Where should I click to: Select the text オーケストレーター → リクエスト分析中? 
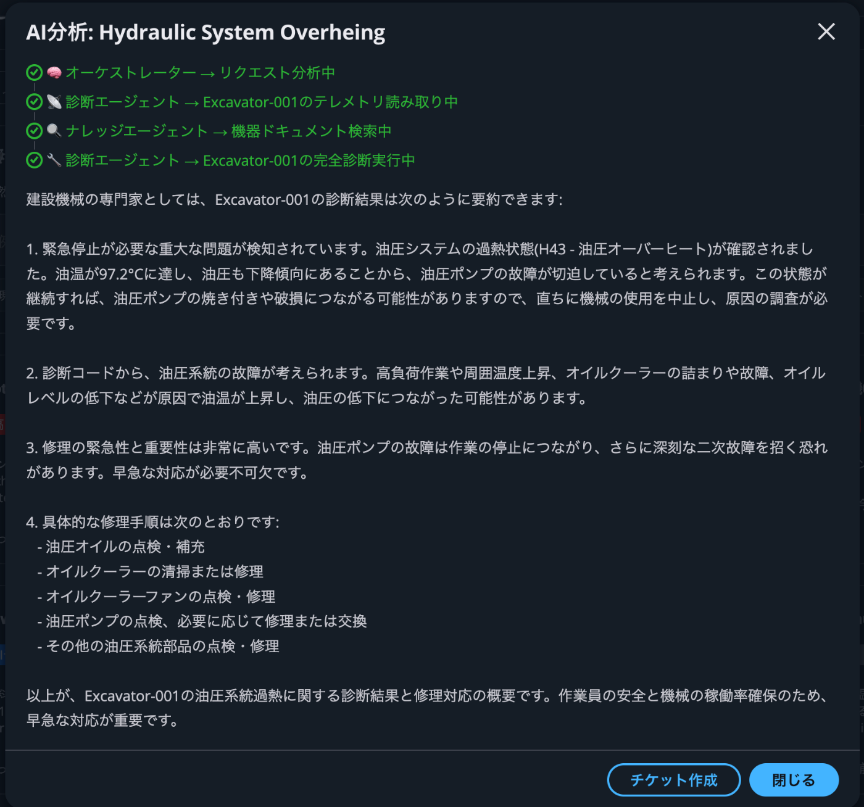(200, 73)
